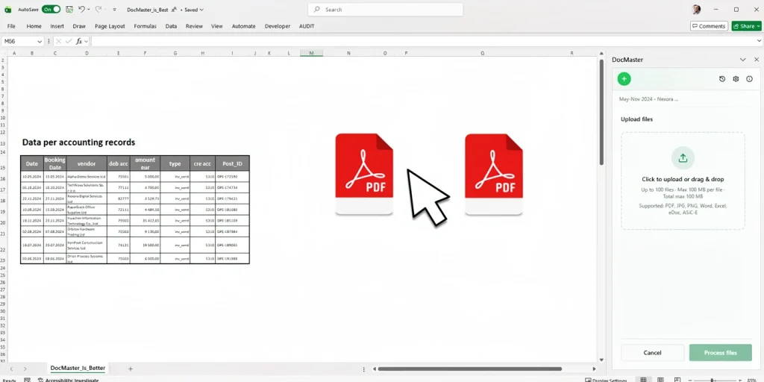Image resolution: width=764 pixels, height=382 pixels.
Task: Toggle the AutoSave switch
Action: pos(51,9)
